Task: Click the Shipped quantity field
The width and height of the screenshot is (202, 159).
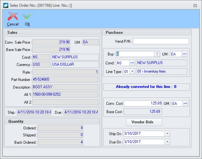Action: (60, 135)
